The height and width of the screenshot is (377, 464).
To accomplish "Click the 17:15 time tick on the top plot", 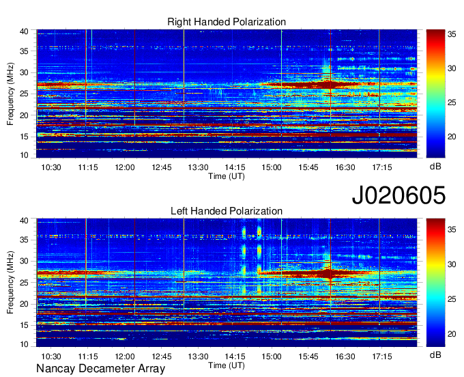I will pyautogui.click(x=381, y=167).
